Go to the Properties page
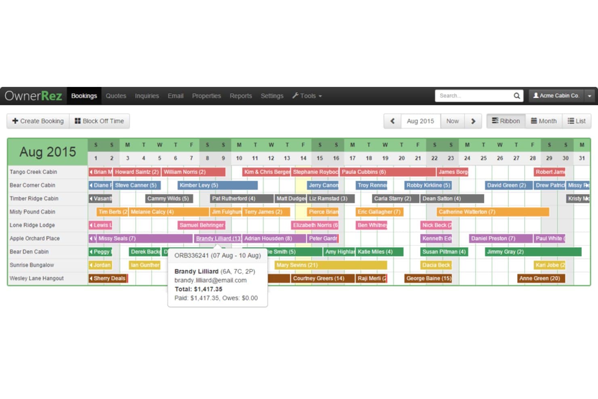 click(206, 96)
